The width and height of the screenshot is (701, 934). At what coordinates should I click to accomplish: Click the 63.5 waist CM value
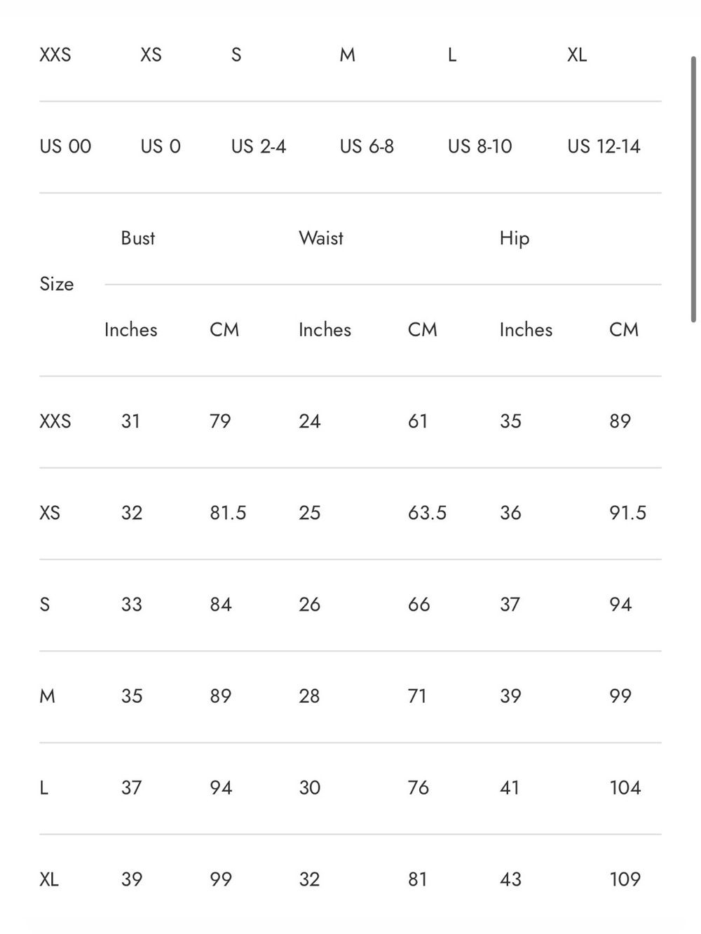427,513
